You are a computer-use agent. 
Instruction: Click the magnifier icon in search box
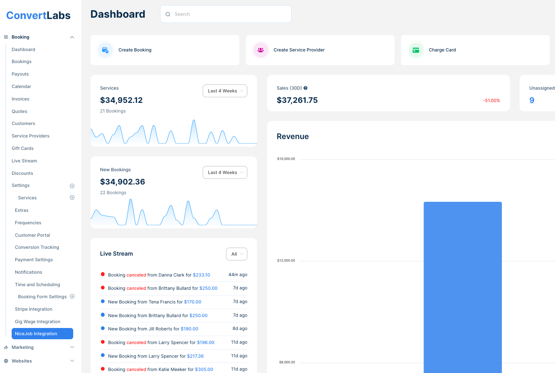point(168,14)
